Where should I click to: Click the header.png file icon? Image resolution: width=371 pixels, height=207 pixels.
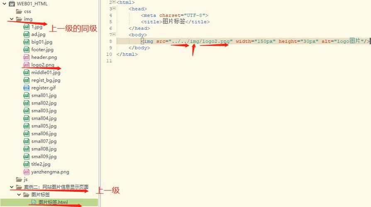26,57
